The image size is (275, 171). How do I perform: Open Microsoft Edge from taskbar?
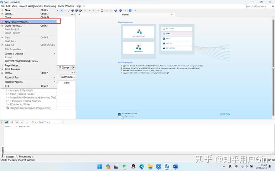pyautogui.click(x=142, y=167)
